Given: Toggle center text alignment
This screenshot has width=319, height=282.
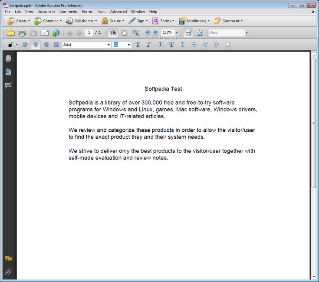Looking at the screenshot, I should (36, 45).
